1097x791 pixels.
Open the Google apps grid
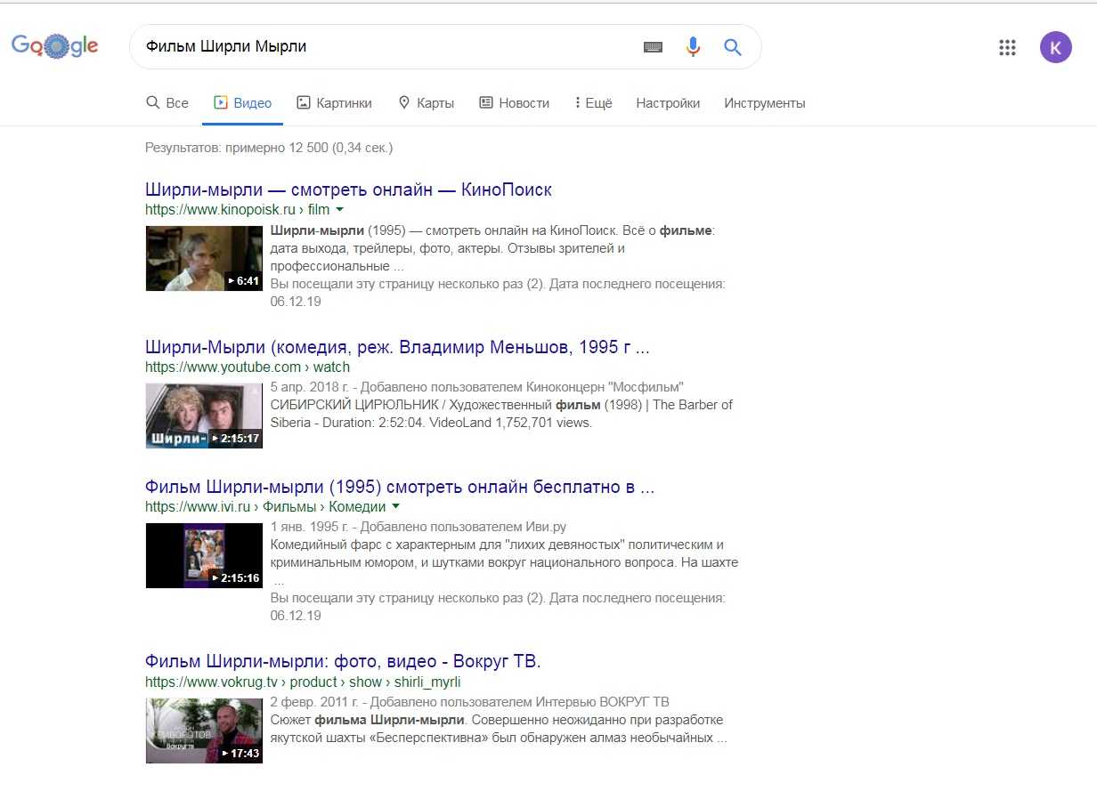click(x=1007, y=47)
